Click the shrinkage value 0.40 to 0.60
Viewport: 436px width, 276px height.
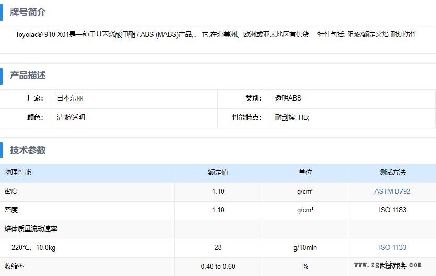[x=218, y=267]
